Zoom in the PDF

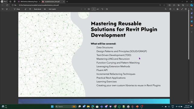pyautogui.click(x=85, y=9)
